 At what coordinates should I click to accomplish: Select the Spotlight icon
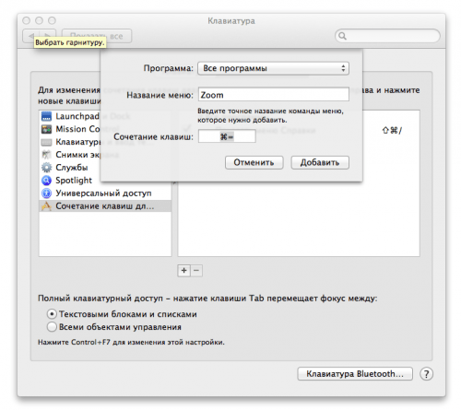[46, 181]
